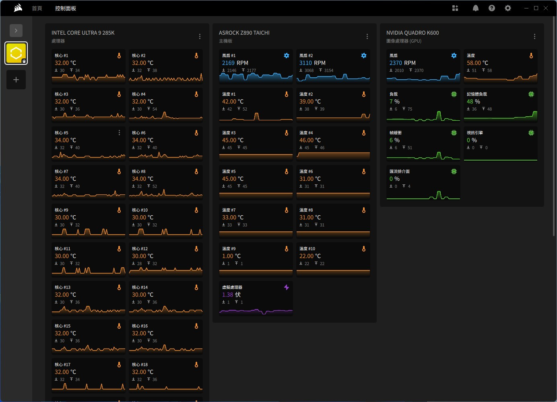
Task: Click thermometer icon on 核心 #18 tile
Action: point(196,365)
